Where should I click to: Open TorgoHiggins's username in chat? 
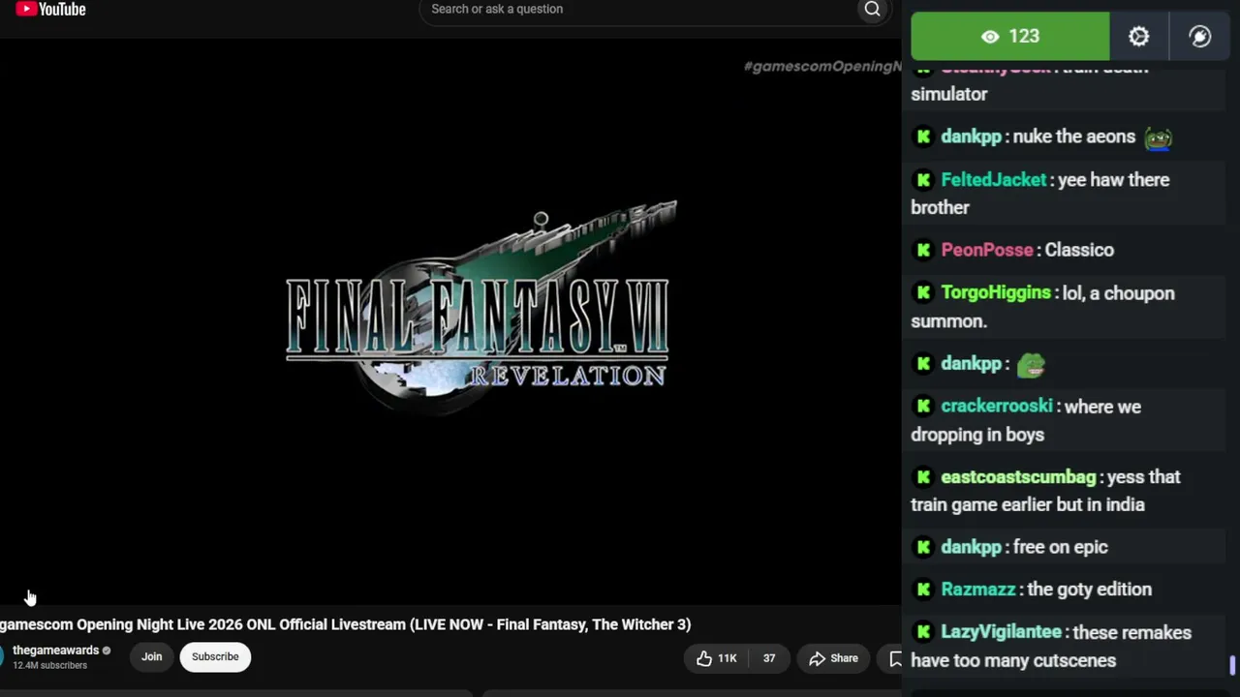[x=996, y=292]
